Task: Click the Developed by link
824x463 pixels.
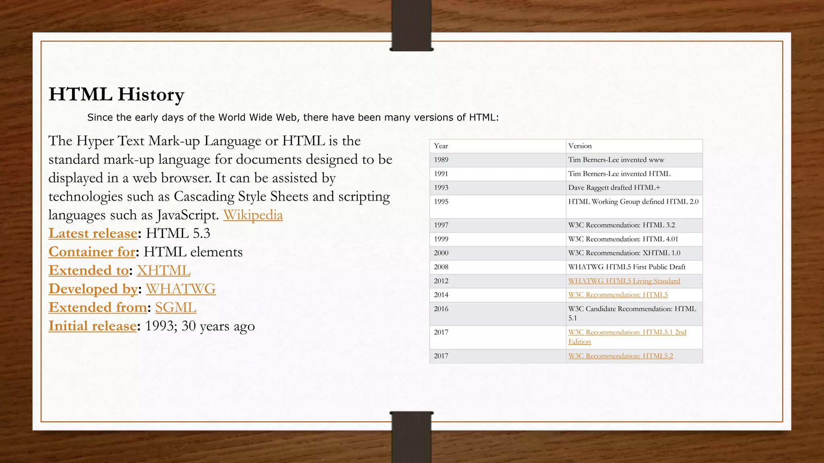Action: (x=93, y=289)
